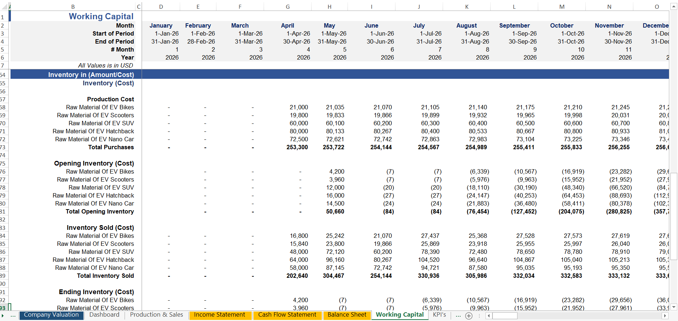Go to the Income Statement tab
Screen dimensions: 678x321
[219, 315]
